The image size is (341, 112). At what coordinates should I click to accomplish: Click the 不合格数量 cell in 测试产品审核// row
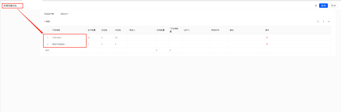click(x=175, y=44)
